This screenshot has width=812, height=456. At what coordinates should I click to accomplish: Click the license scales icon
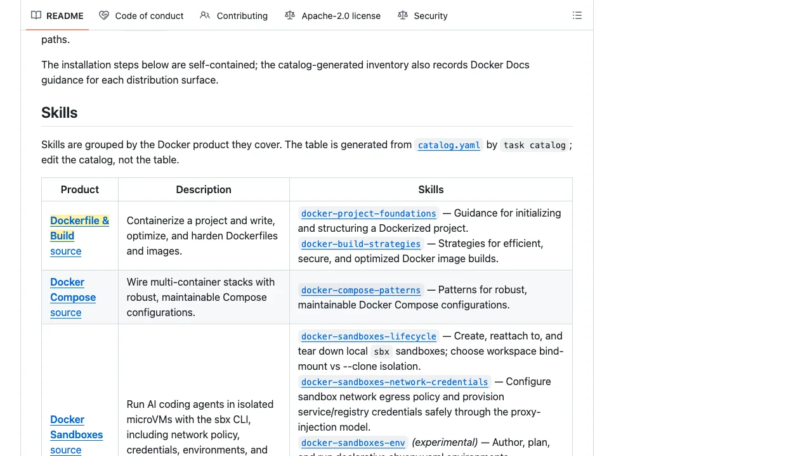point(290,15)
